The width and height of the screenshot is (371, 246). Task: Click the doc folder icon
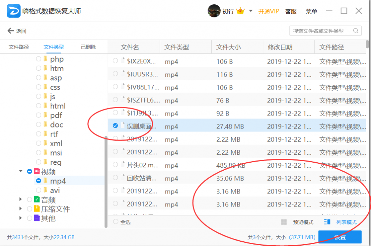click(x=45, y=124)
